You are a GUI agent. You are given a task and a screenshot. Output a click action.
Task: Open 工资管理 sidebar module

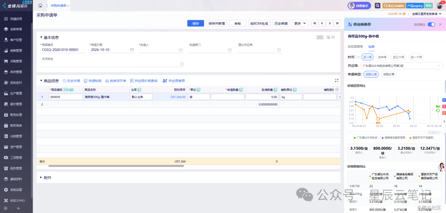tap(17, 158)
